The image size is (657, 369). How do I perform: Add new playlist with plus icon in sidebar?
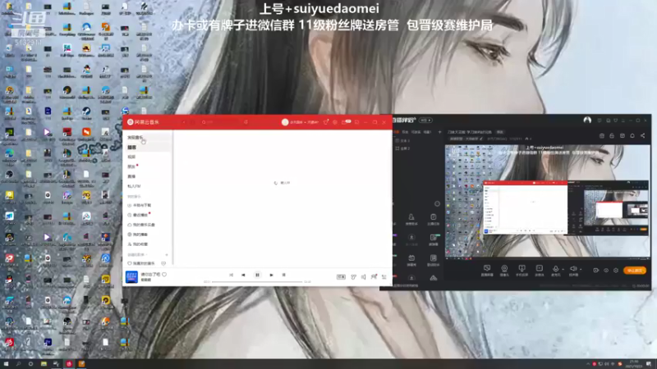pyautogui.click(x=167, y=254)
